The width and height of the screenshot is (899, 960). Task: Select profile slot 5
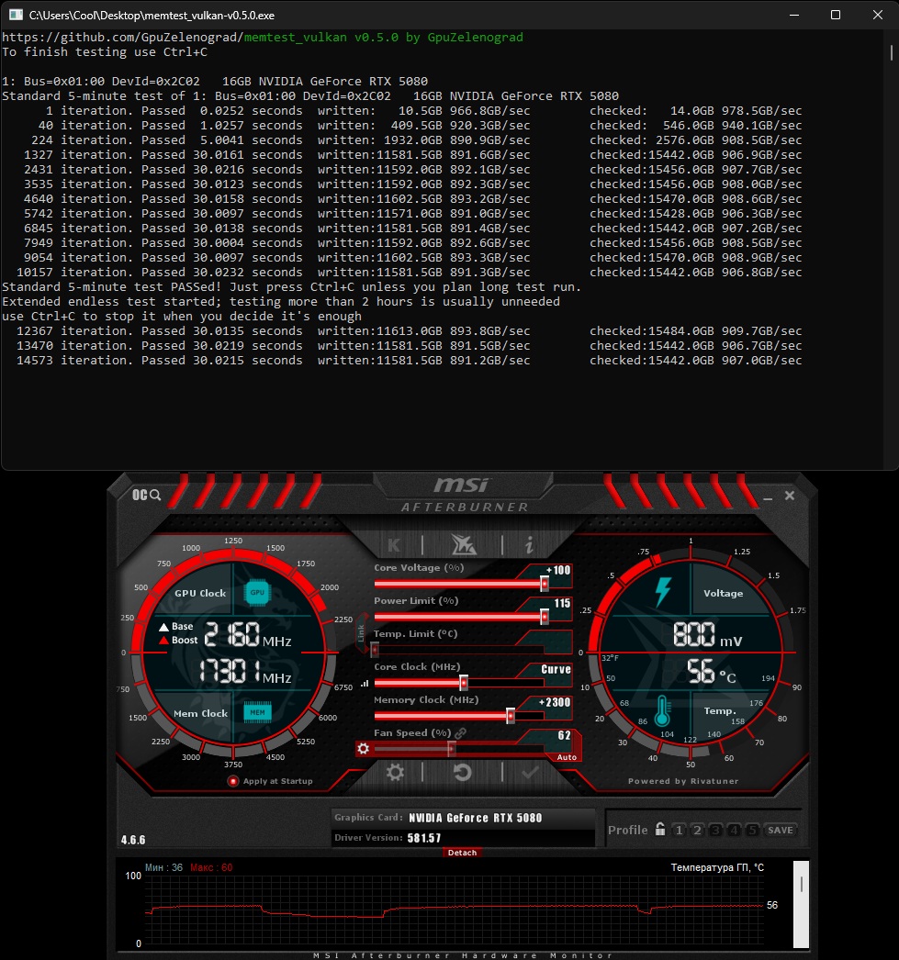click(x=752, y=831)
